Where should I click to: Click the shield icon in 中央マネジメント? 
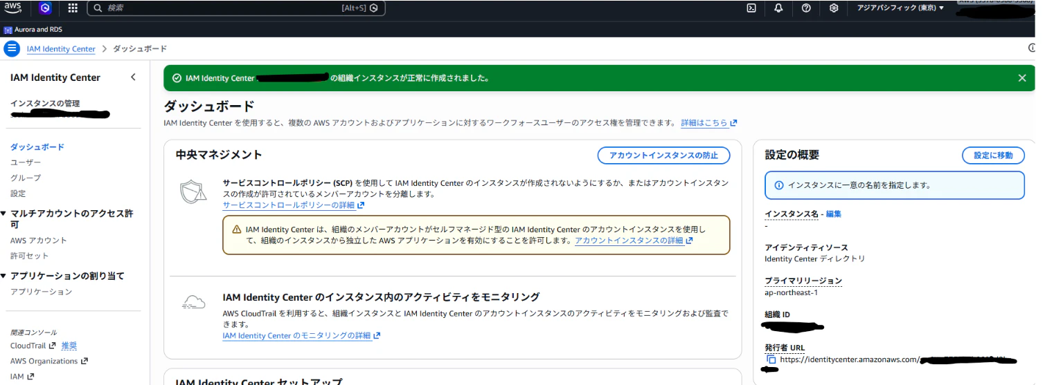coord(193,192)
